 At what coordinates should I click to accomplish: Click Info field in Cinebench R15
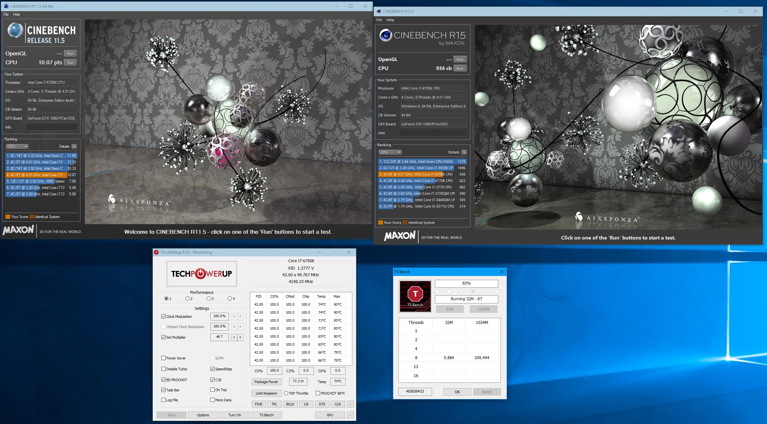(433, 133)
